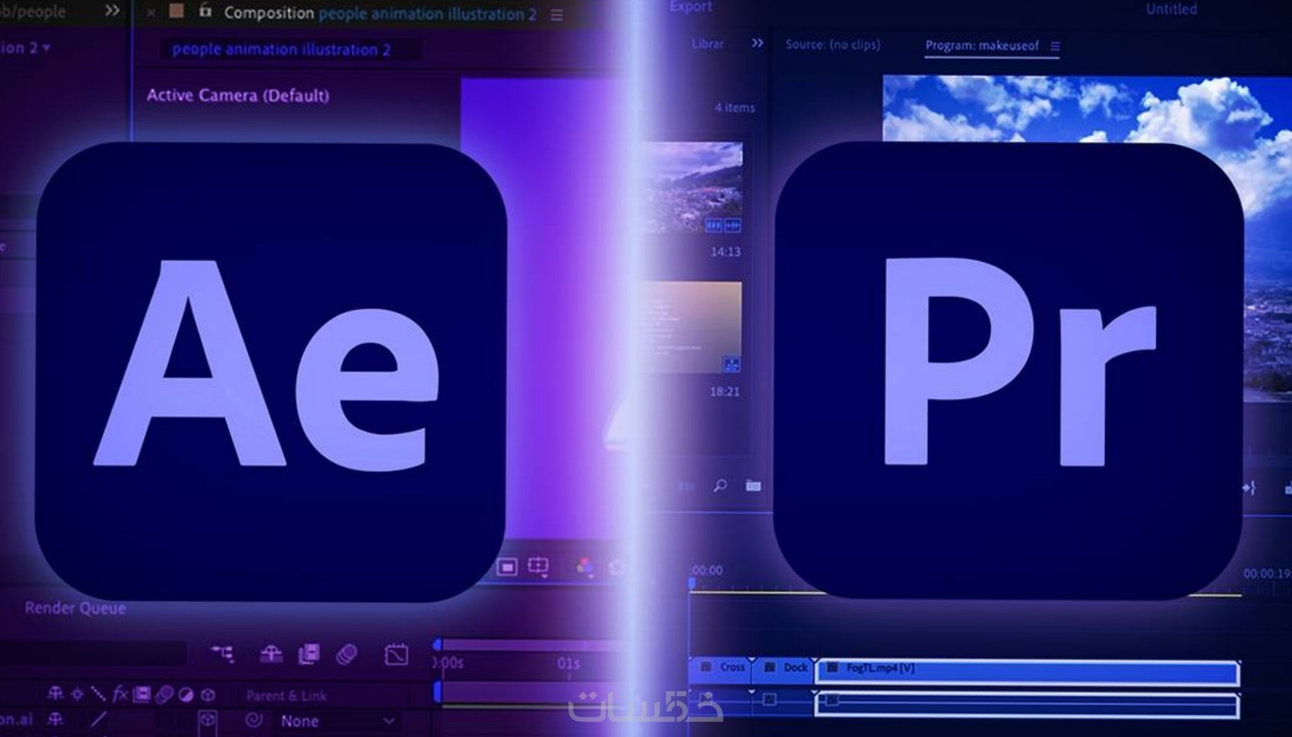Click the blue time navigator start handle in After Effects

[437, 644]
